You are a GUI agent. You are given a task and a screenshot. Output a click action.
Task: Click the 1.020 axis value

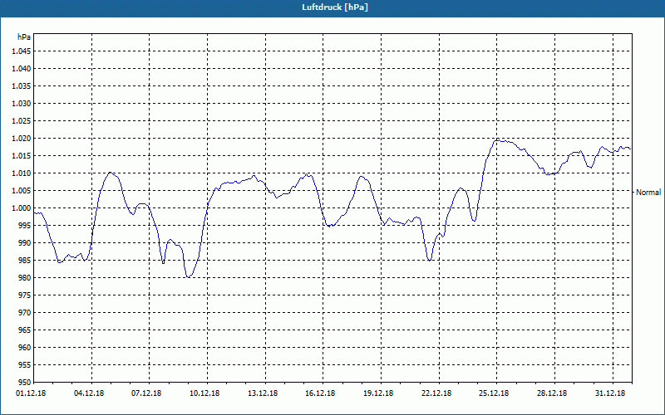coord(22,139)
